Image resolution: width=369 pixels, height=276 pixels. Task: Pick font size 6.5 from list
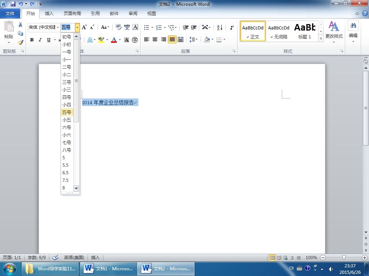(67, 173)
